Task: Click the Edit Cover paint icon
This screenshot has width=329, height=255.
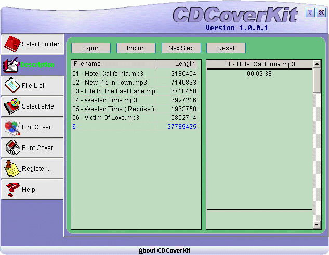Action: [x=12, y=127]
